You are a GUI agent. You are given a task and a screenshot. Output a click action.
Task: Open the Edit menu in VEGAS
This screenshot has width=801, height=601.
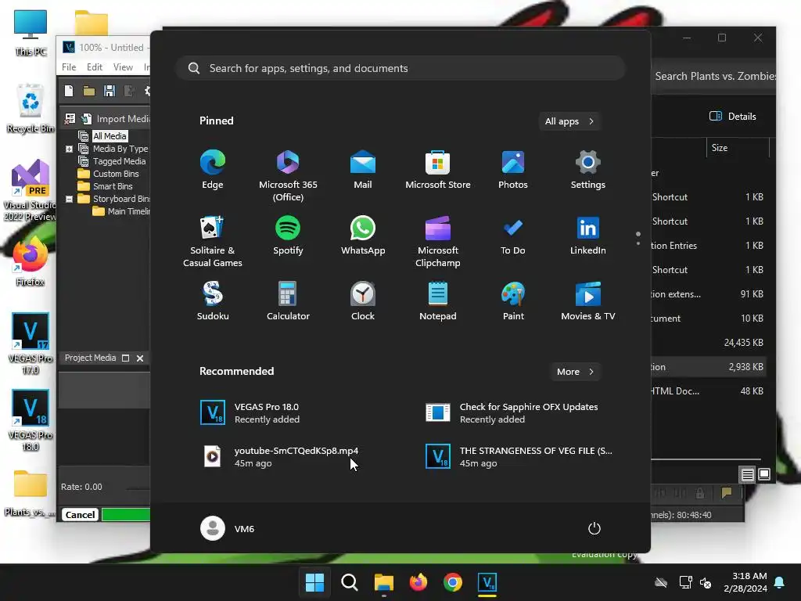click(95, 67)
